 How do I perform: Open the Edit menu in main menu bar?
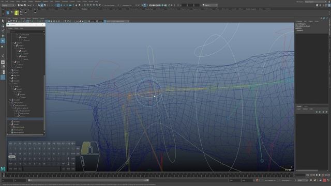tap(7, 2)
